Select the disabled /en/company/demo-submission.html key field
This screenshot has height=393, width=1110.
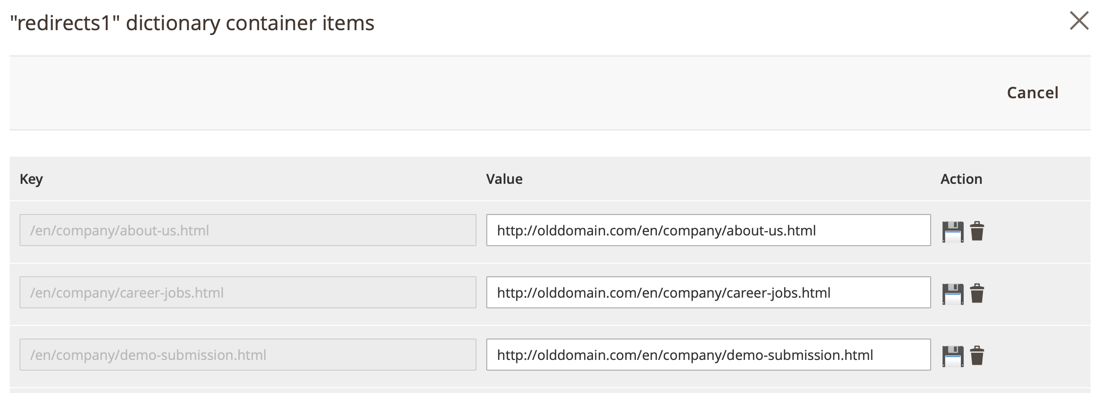tap(248, 355)
